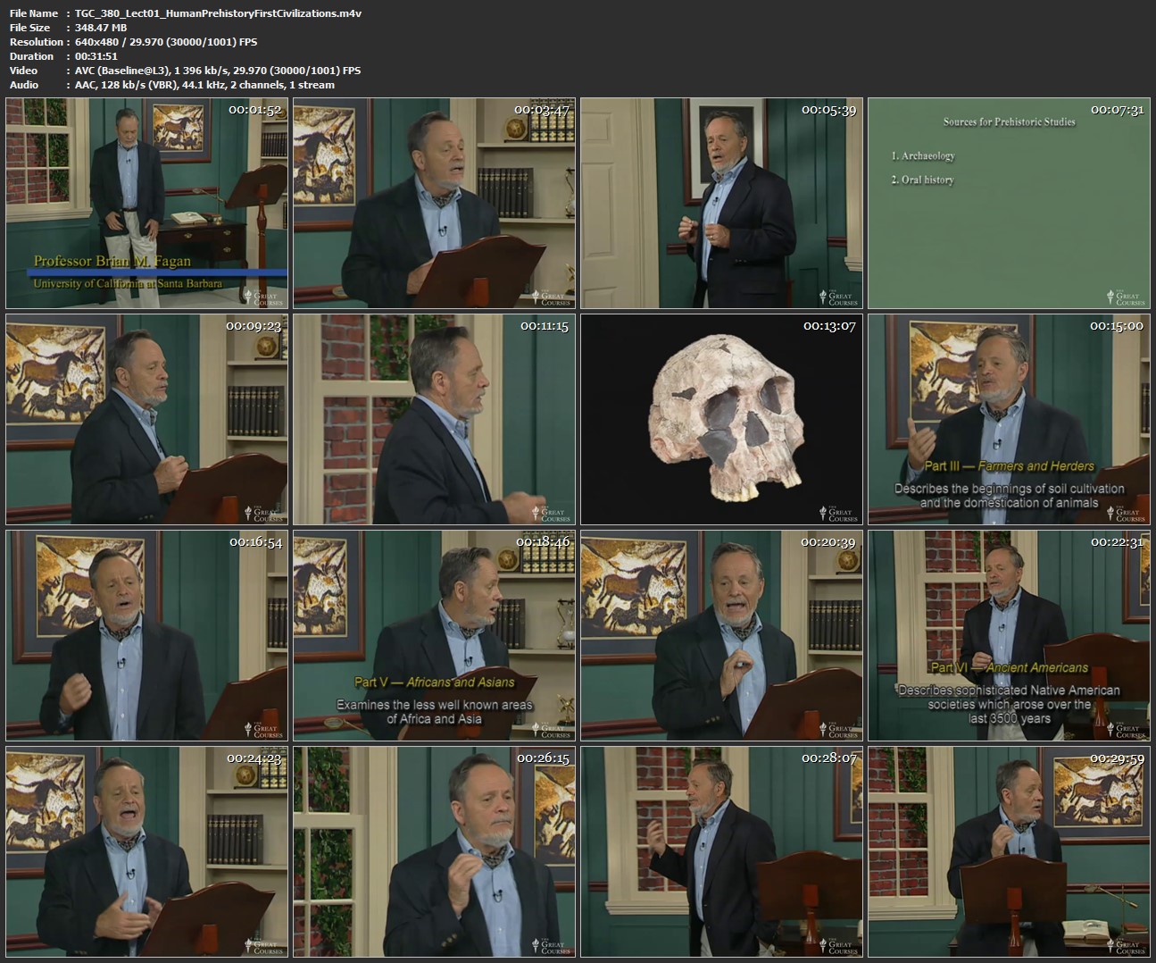Click the thumbnail at 00:16:54
The height and width of the screenshot is (963, 1156).
click(x=146, y=635)
